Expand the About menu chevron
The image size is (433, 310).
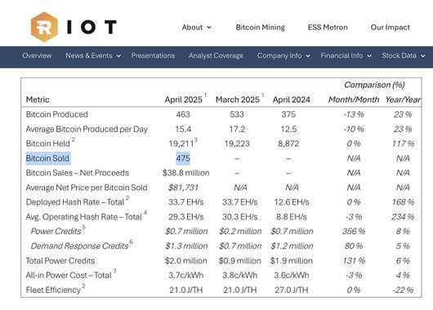pyautogui.click(x=209, y=27)
